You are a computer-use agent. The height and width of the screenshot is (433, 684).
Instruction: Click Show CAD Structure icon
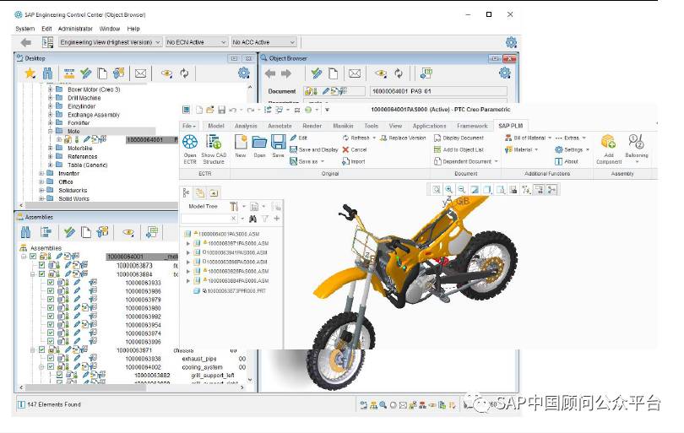click(x=214, y=142)
